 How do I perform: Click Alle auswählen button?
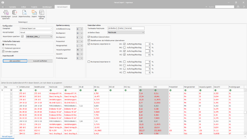pyautogui.click(x=15, y=61)
